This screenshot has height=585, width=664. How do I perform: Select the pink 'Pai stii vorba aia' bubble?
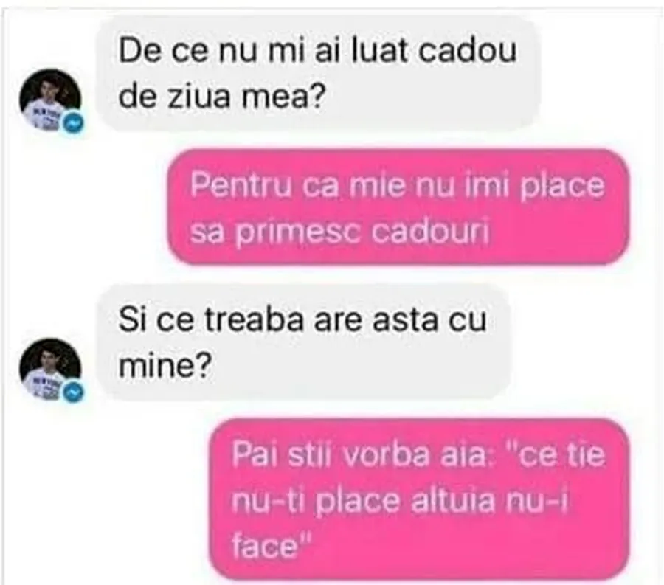tap(419, 499)
